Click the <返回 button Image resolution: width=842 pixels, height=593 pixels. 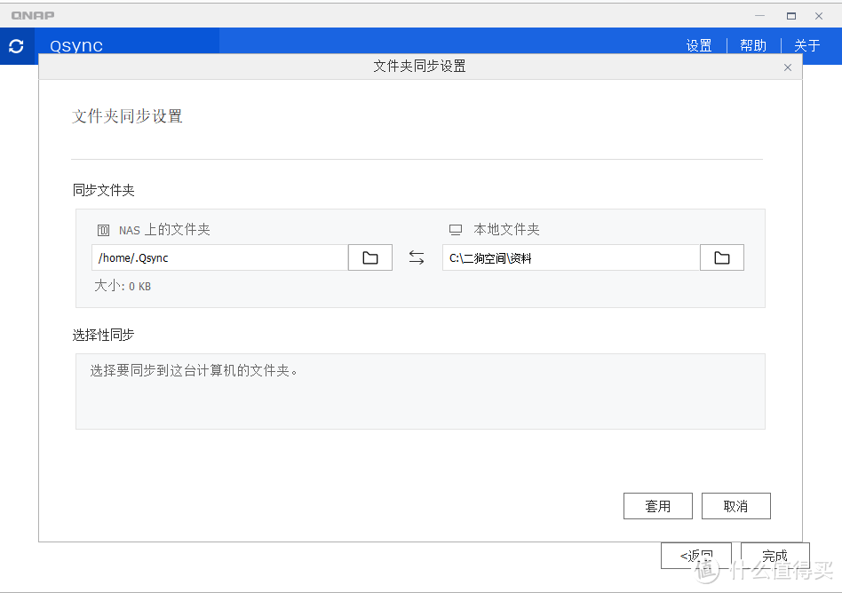pyautogui.click(x=696, y=556)
